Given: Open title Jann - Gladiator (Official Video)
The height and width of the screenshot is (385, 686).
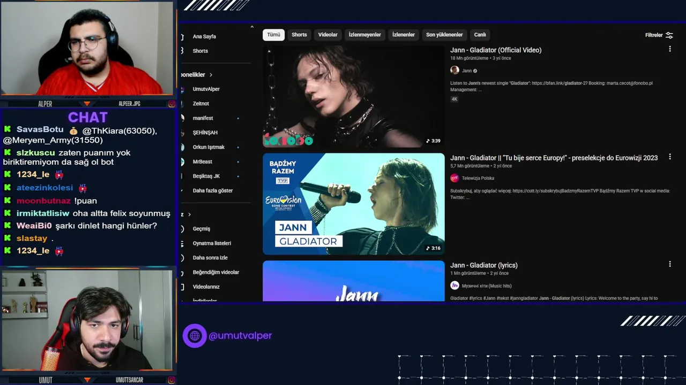Looking at the screenshot, I should [x=496, y=50].
